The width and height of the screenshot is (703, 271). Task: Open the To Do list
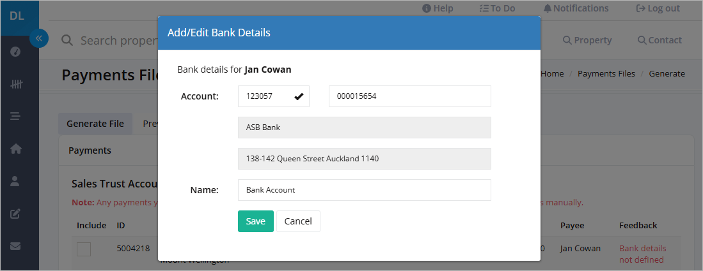coord(497,8)
